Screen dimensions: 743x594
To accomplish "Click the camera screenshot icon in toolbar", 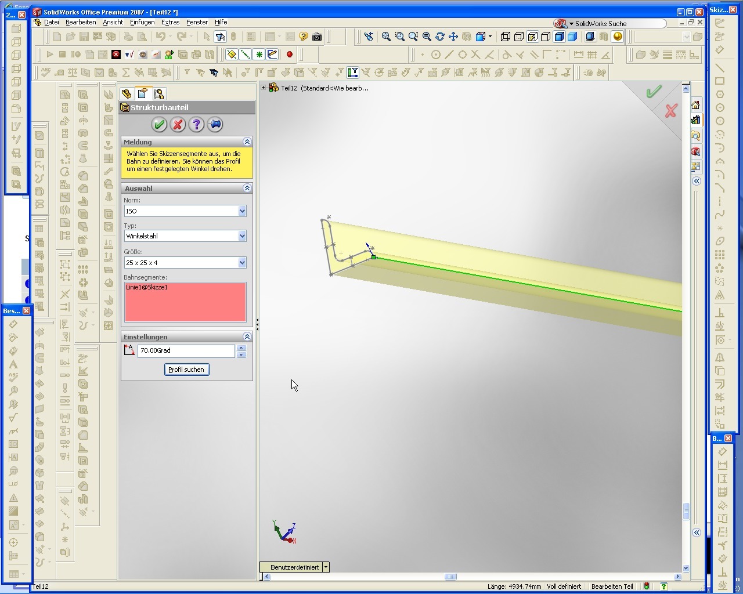I will click(317, 37).
